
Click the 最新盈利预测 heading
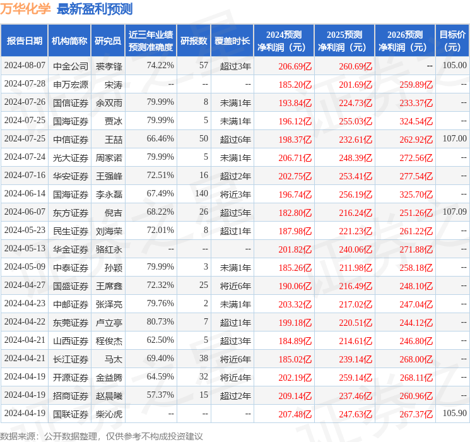(x=95, y=9)
